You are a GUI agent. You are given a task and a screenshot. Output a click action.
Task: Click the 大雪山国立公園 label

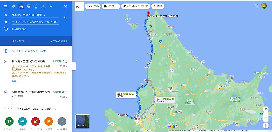190,102
